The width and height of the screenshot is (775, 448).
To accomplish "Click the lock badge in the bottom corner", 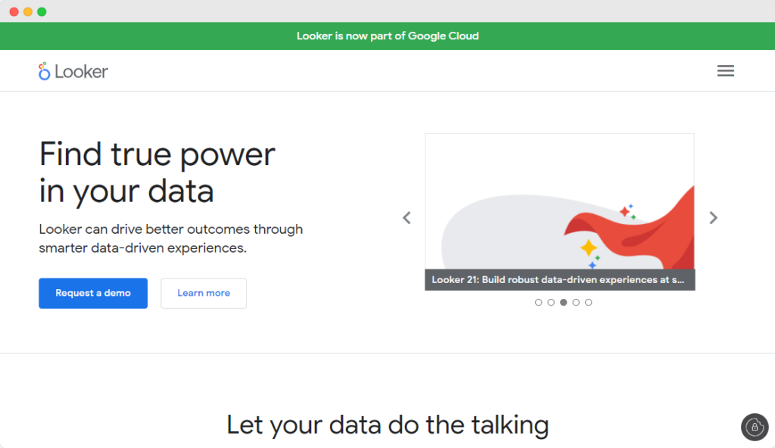I will tap(755, 428).
